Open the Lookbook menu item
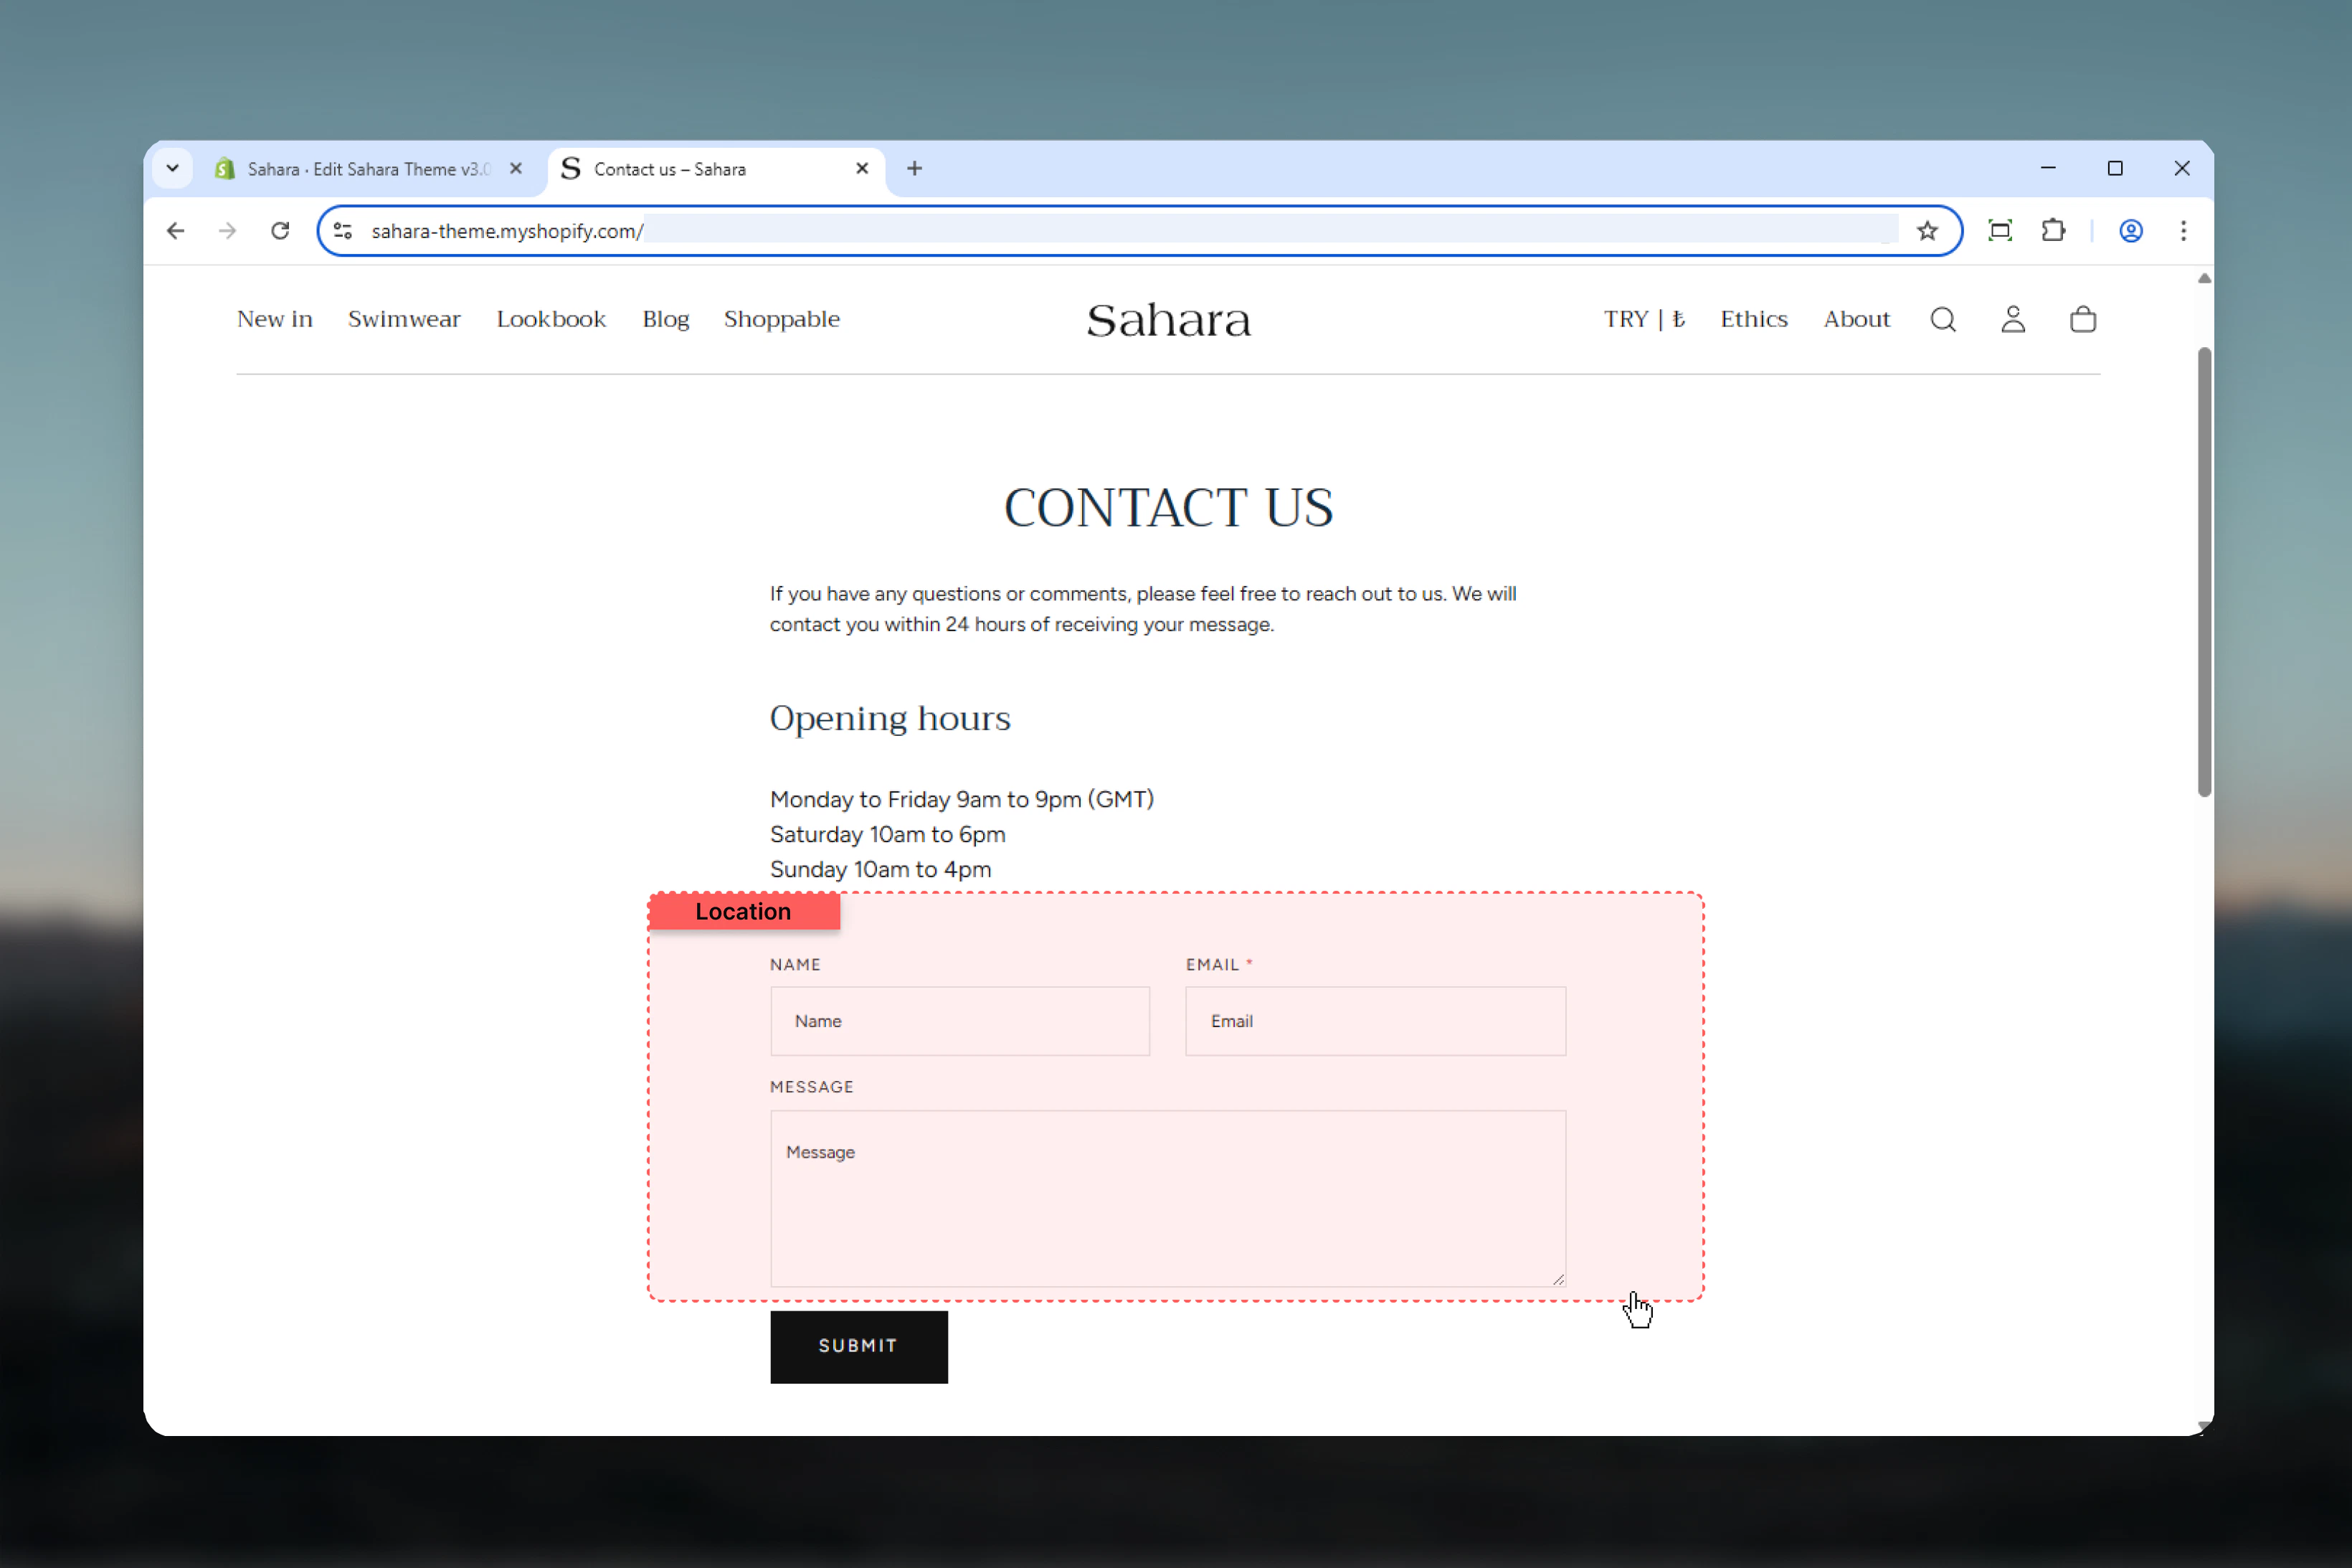The width and height of the screenshot is (2352, 1568). point(551,319)
